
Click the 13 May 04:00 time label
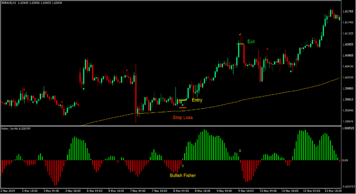(x=311, y=191)
